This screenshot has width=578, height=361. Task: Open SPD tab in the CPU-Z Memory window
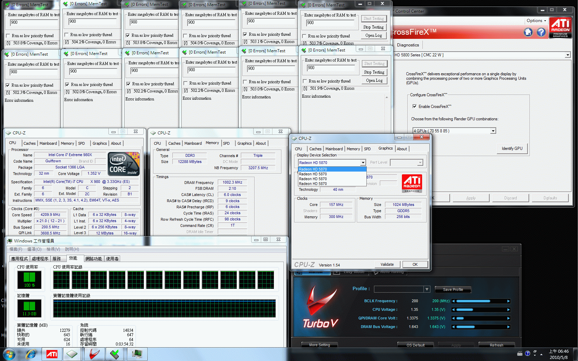(226, 143)
